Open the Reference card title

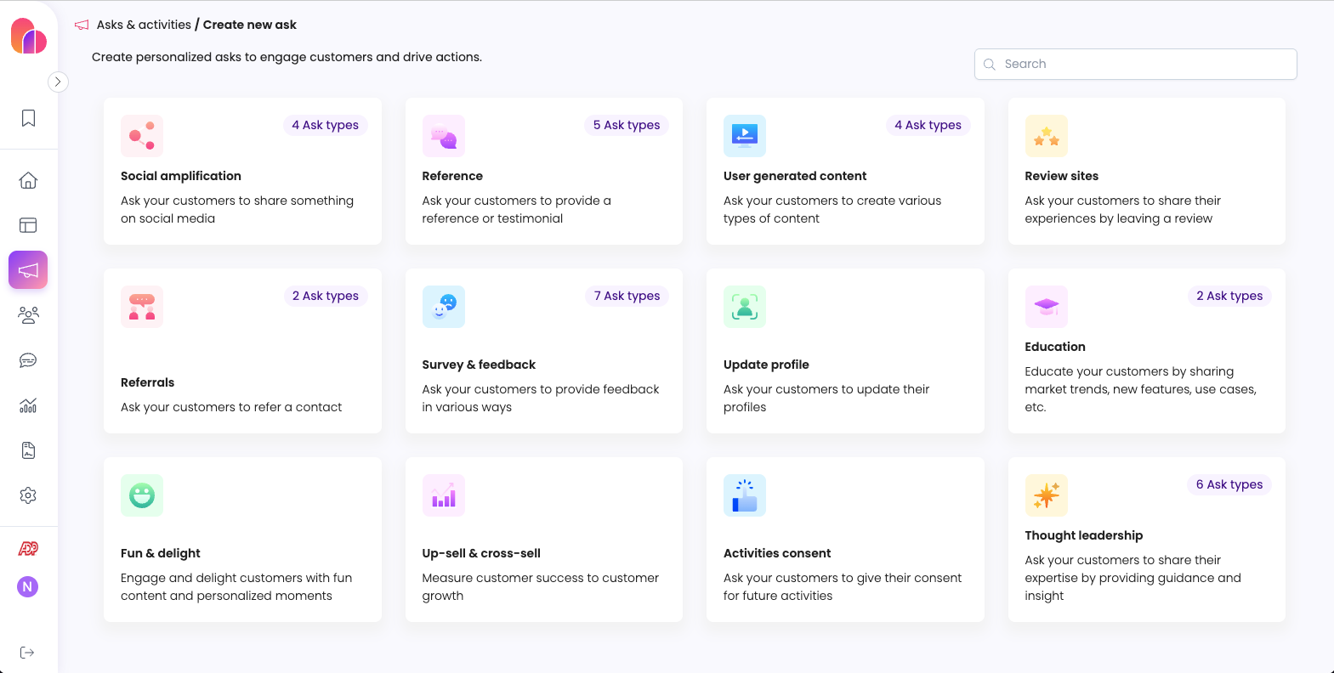click(x=452, y=176)
